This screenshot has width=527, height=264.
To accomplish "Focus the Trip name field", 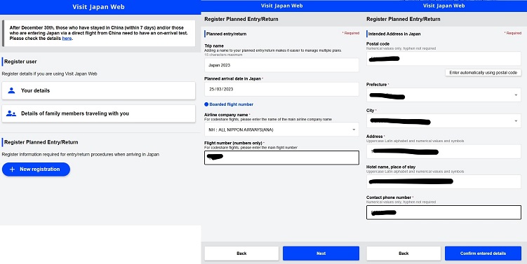I will coord(281,65).
